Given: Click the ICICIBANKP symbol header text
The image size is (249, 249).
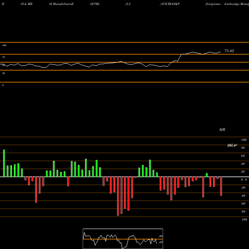Looking at the screenshot, I should point(170,4).
